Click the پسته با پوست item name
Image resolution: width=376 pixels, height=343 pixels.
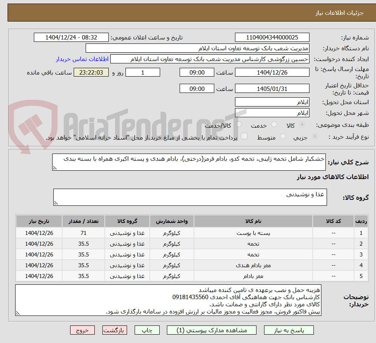click(x=253, y=233)
